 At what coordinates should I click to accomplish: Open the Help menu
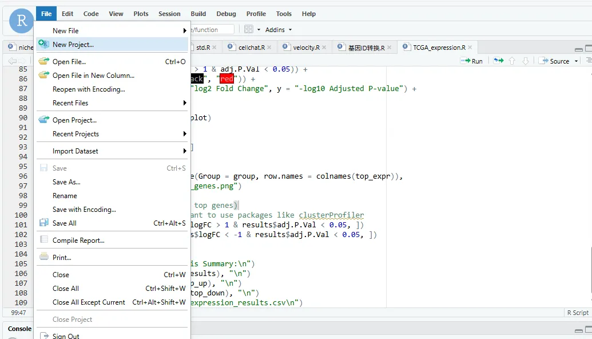click(x=308, y=14)
